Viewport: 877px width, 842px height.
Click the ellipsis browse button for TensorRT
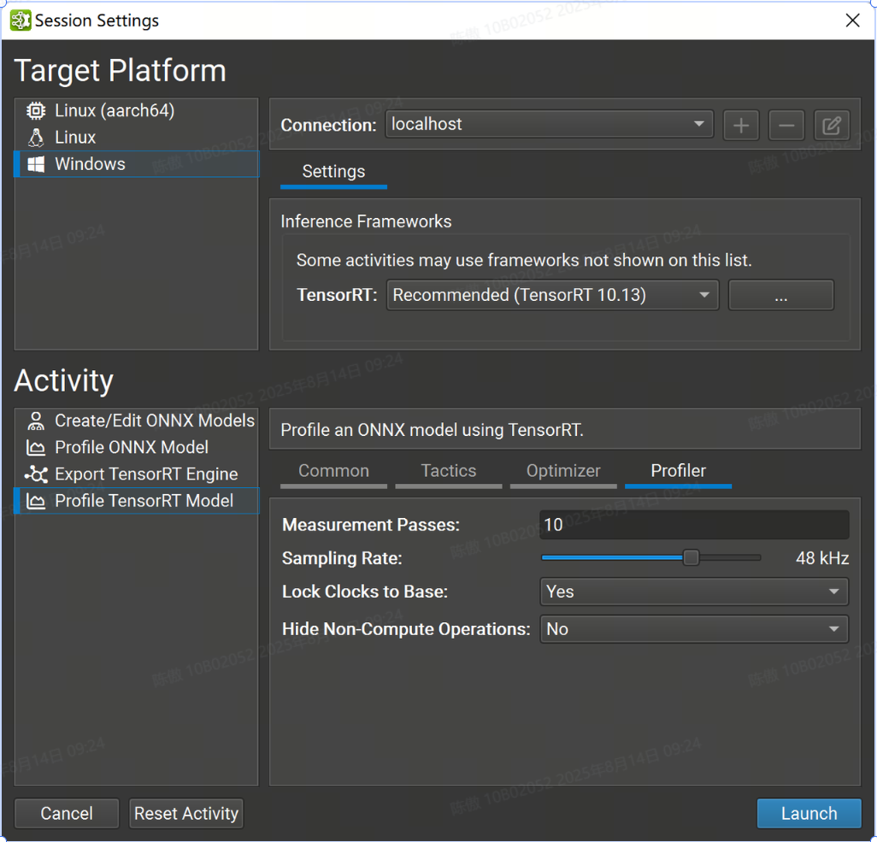(x=780, y=295)
